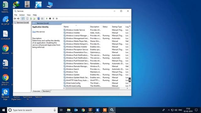The height and width of the screenshot is (113, 201).
Task: Open the File menu
Action: coord(16,15)
